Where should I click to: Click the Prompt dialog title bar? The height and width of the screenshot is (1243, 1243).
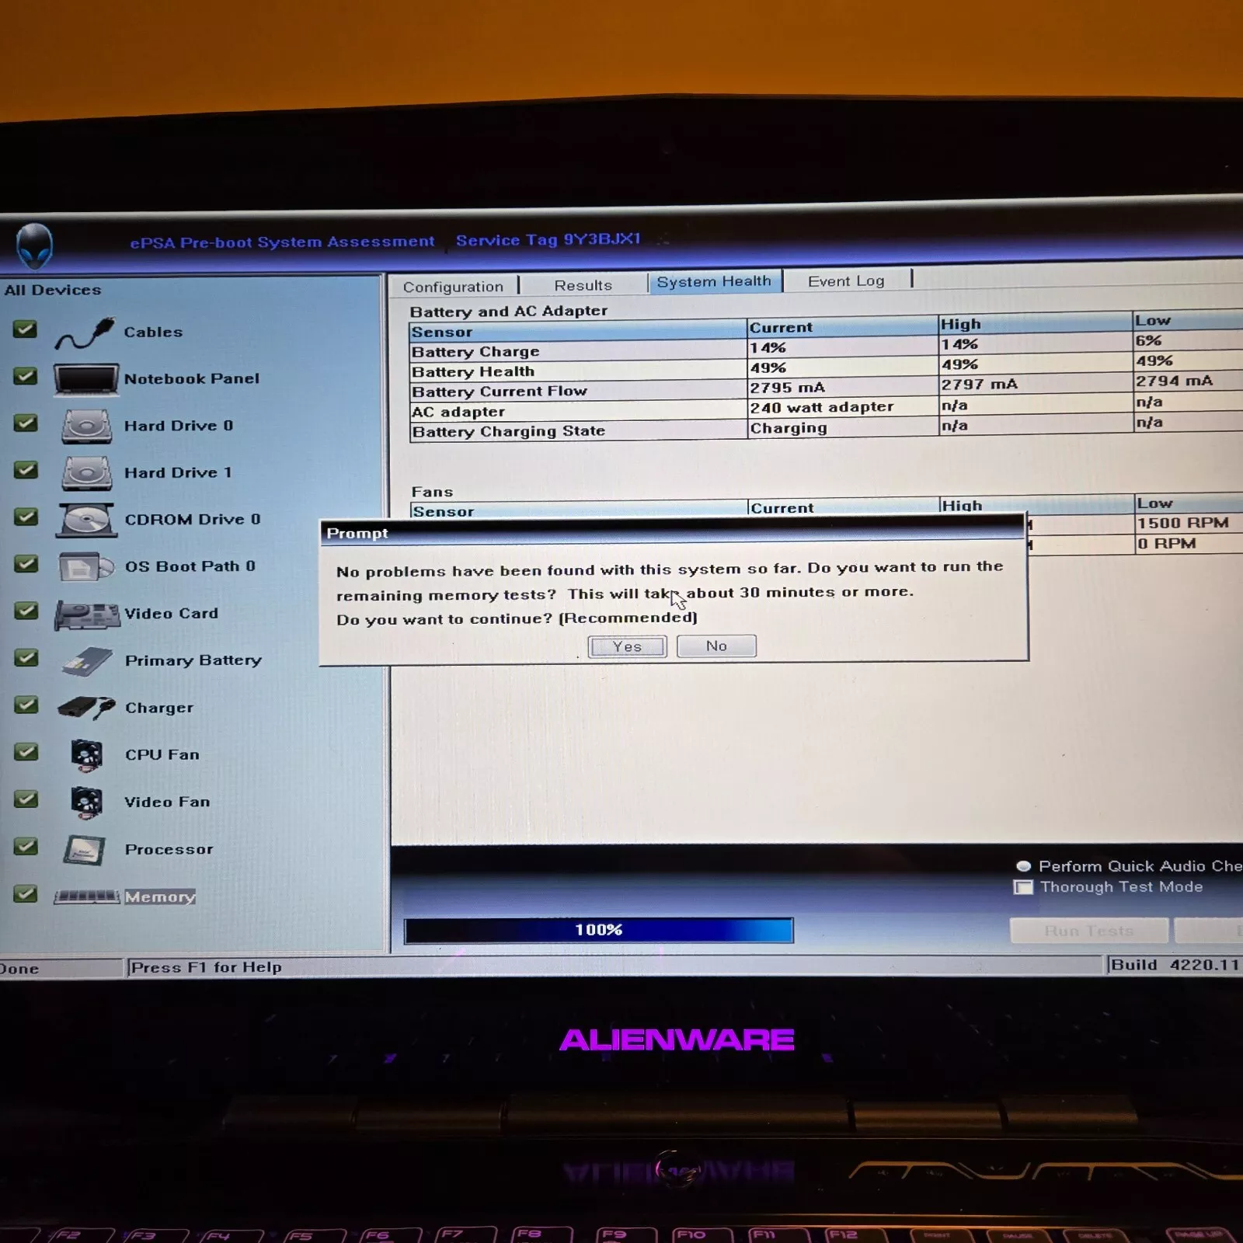[x=673, y=532]
